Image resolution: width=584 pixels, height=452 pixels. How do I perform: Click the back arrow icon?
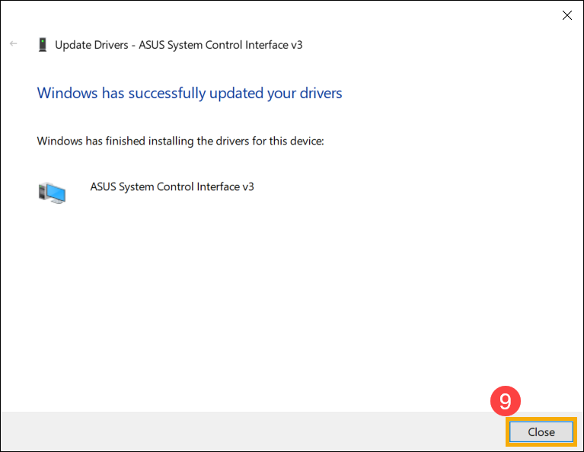14,44
